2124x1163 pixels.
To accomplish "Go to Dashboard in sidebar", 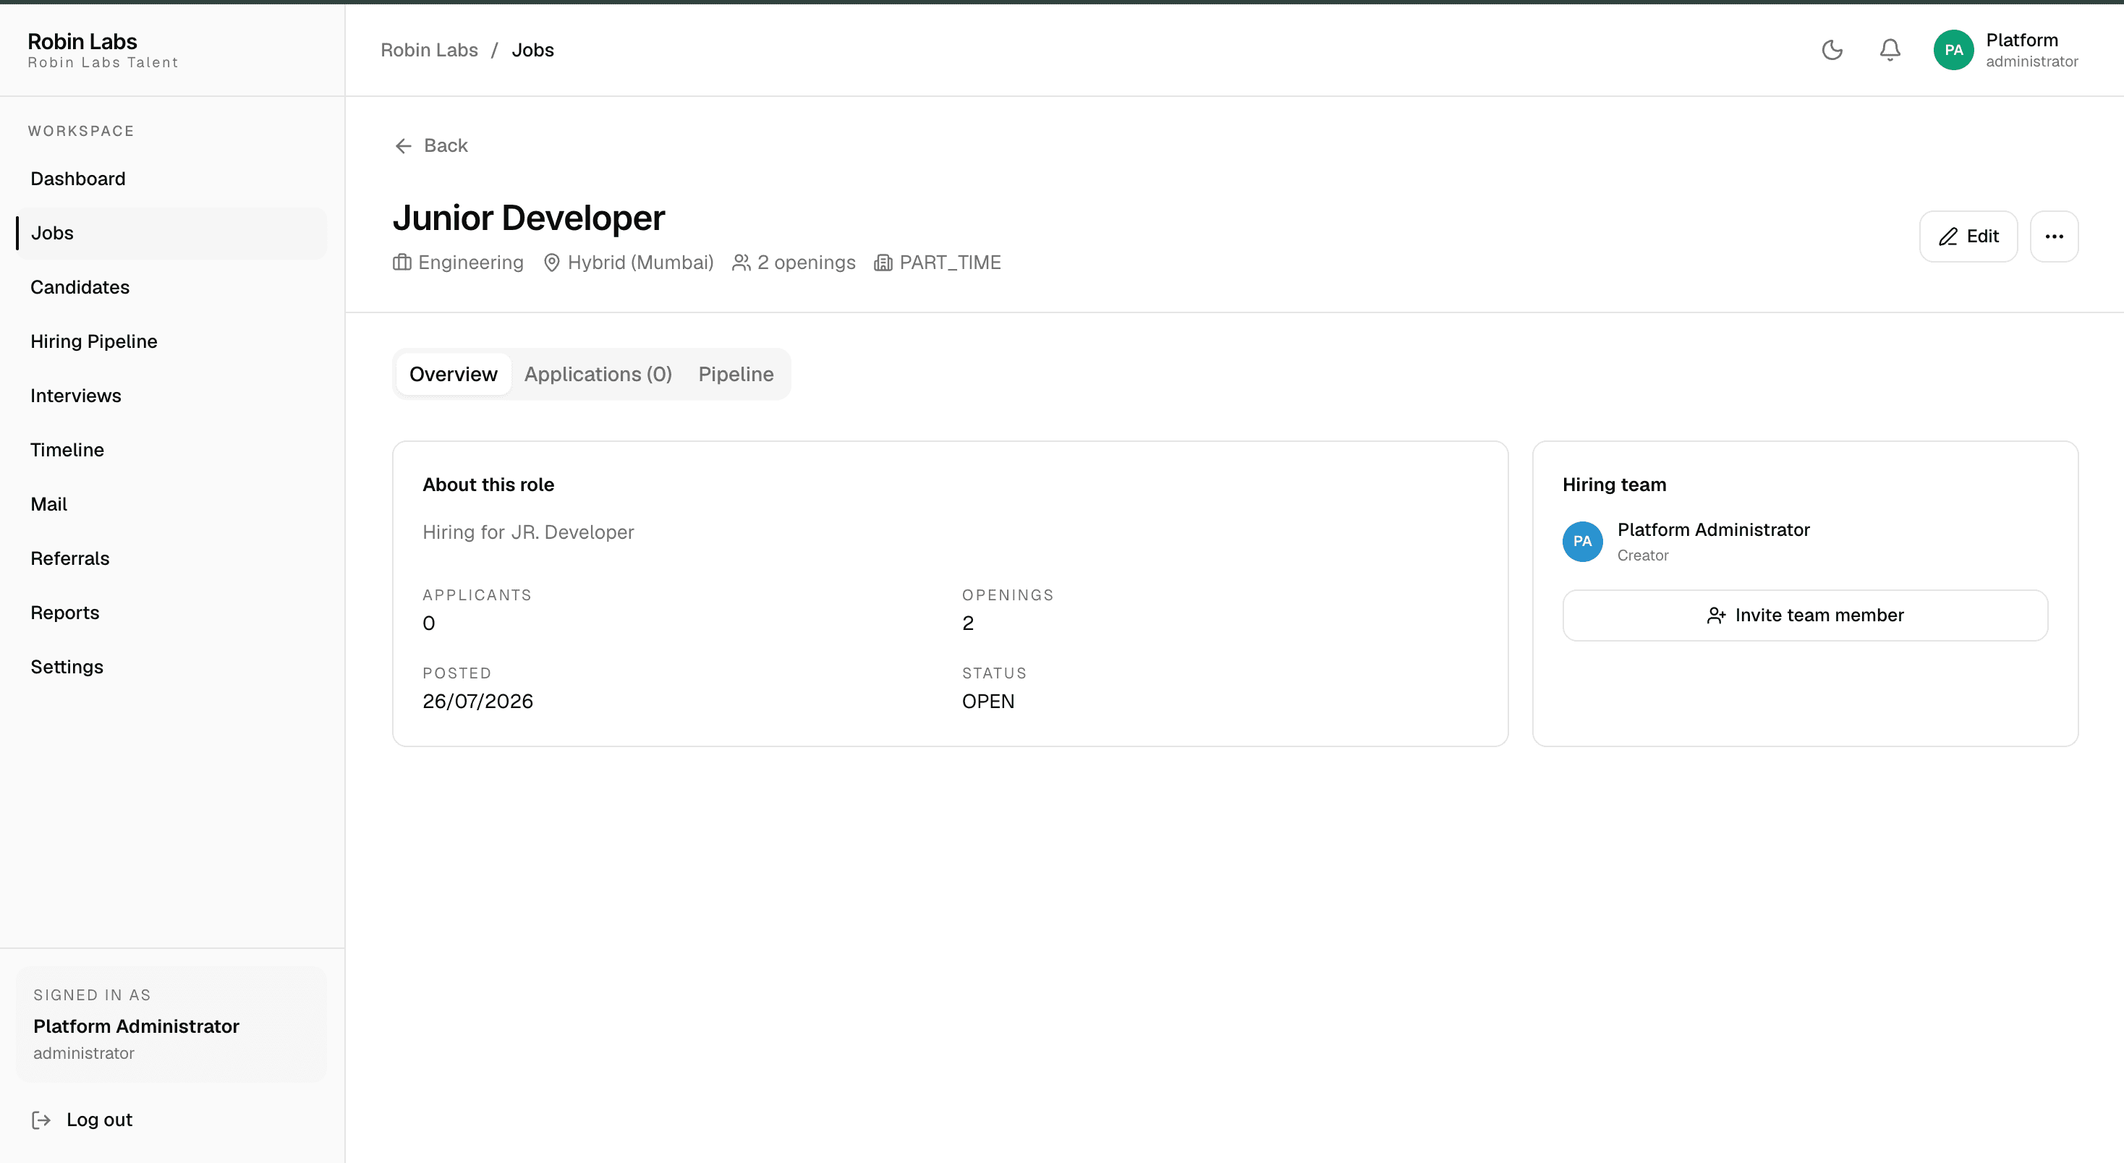I will coord(171,179).
